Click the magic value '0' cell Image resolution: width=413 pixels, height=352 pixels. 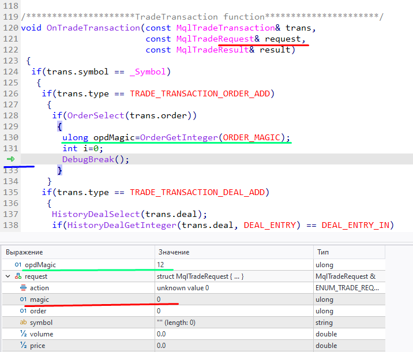[159, 299]
